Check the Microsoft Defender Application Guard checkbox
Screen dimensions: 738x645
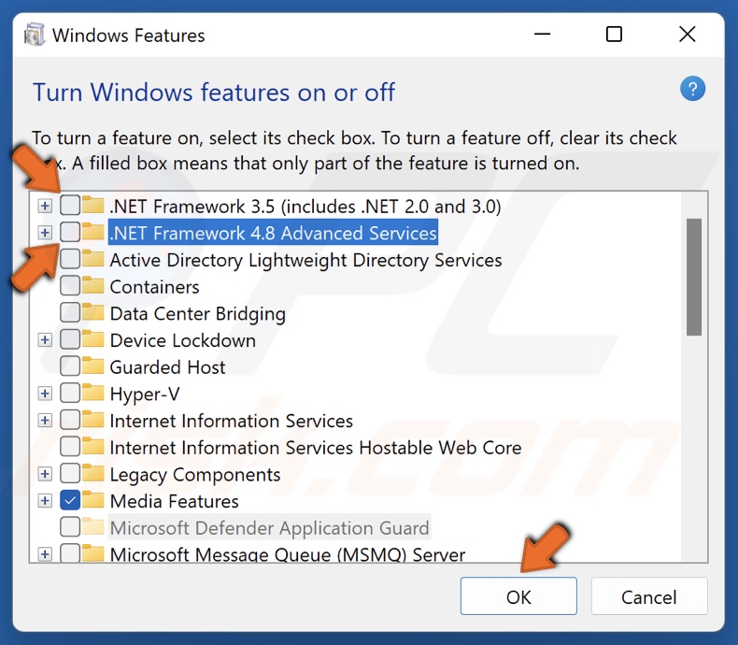70,527
